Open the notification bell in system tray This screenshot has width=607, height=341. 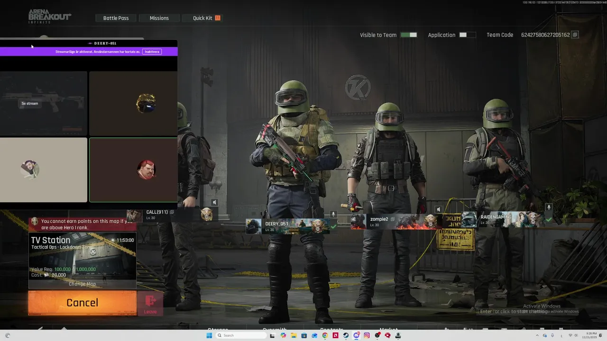[600, 335]
